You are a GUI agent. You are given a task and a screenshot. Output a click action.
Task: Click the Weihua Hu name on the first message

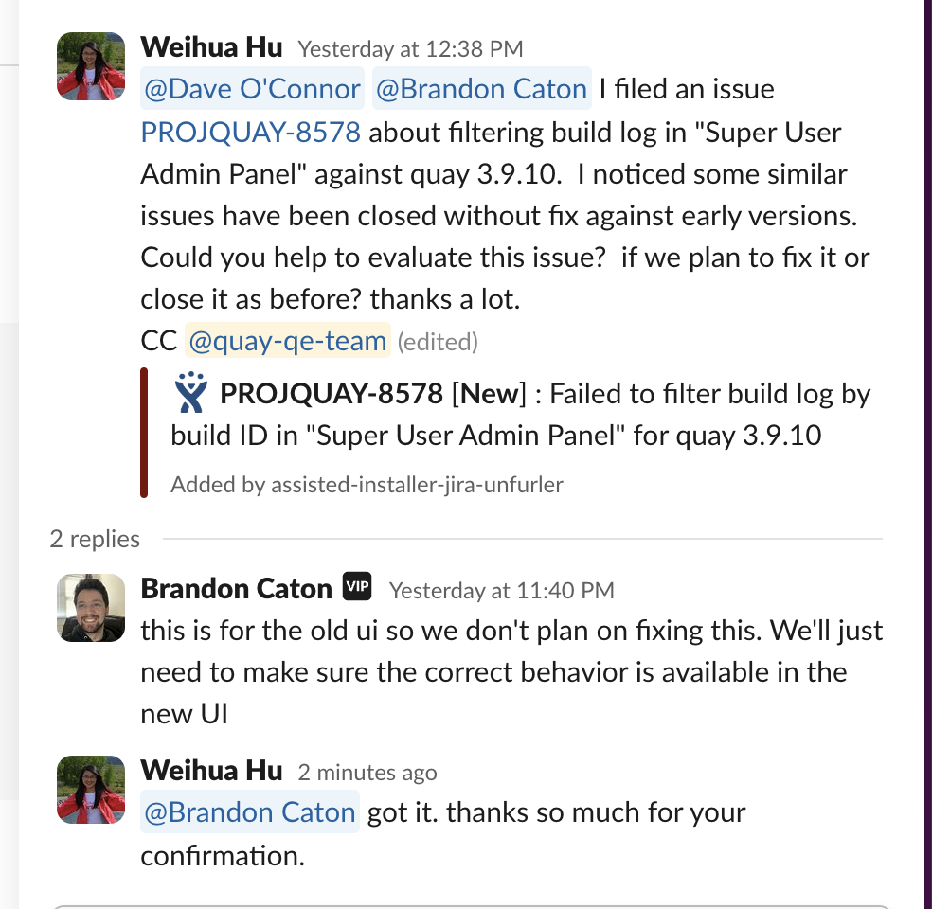[x=211, y=47]
